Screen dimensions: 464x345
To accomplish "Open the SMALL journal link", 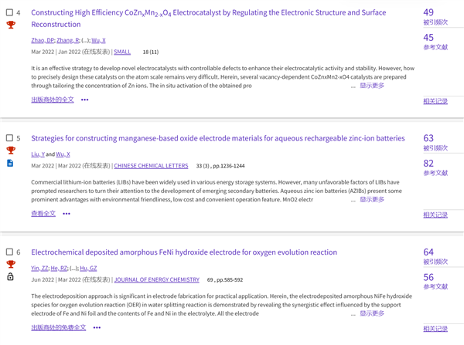I will point(122,52).
